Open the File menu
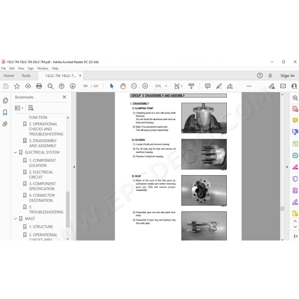The image size is (299, 299). (3, 68)
